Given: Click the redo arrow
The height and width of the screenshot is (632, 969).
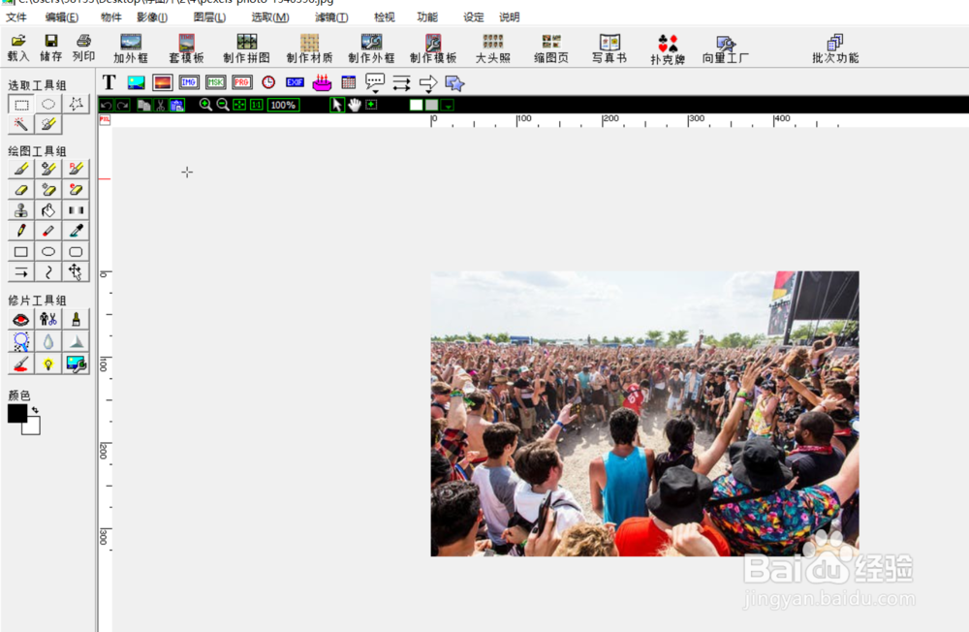Looking at the screenshot, I should click(122, 105).
